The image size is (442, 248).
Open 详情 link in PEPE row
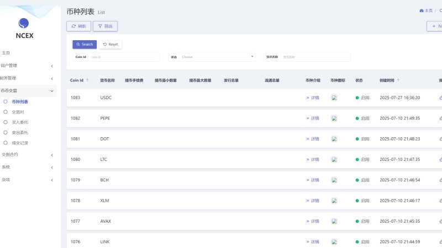(x=313, y=118)
